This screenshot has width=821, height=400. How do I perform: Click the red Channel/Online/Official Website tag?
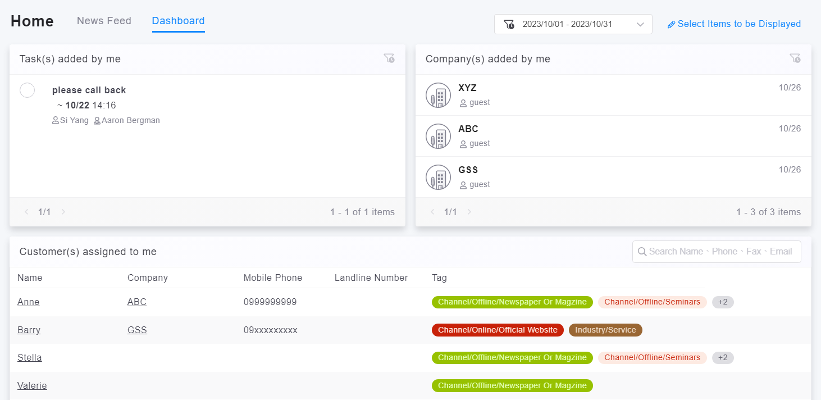(x=498, y=330)
